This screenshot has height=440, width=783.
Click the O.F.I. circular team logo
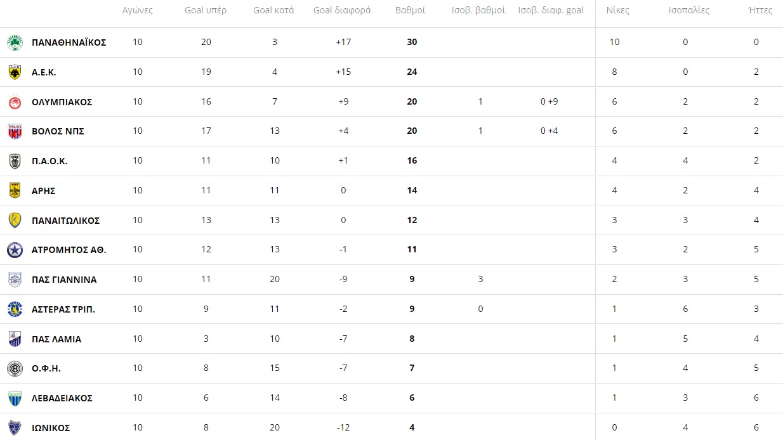click(x=15, y=368)
